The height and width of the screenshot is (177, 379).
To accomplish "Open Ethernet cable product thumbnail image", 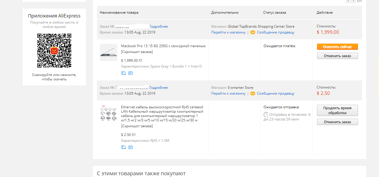I will (108, 114).
